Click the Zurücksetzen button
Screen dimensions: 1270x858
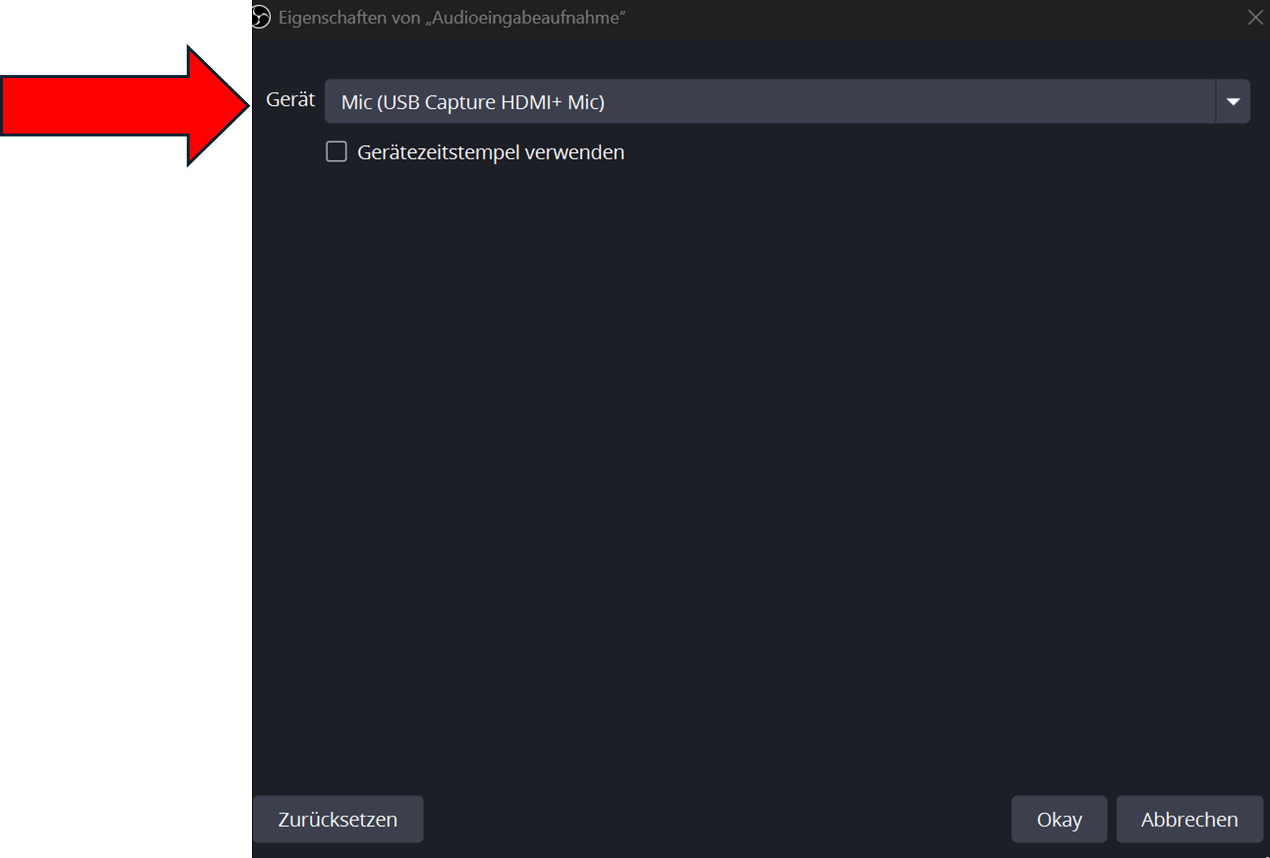pyautogui.click(x=338, y=819)
